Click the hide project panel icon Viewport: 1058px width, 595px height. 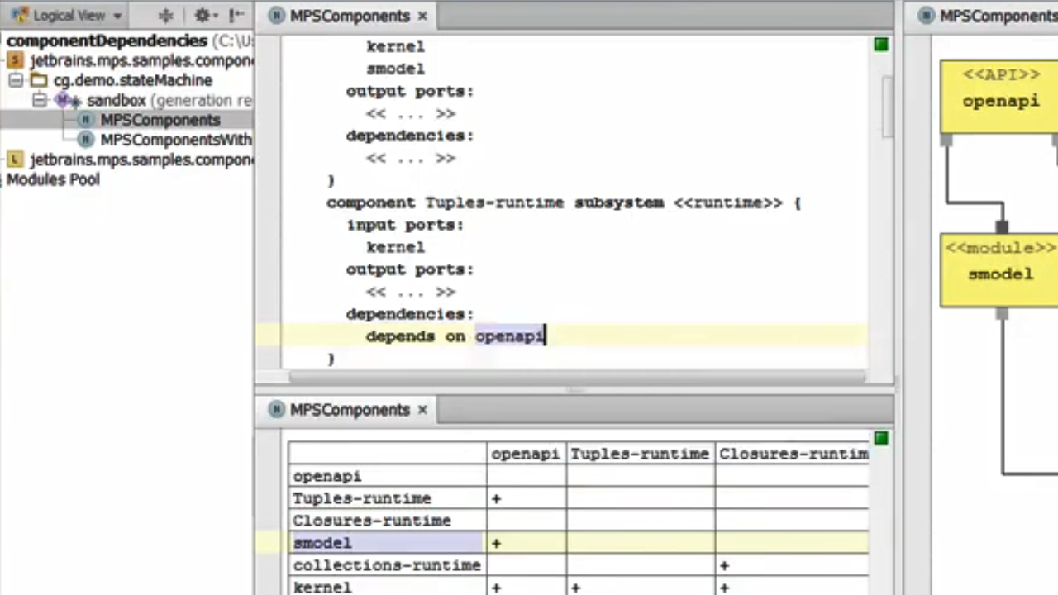click(237, 16)
